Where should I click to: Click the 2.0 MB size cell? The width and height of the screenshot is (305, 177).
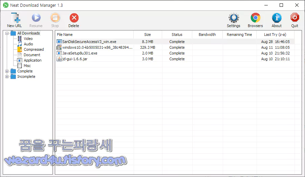pos(148,53)
